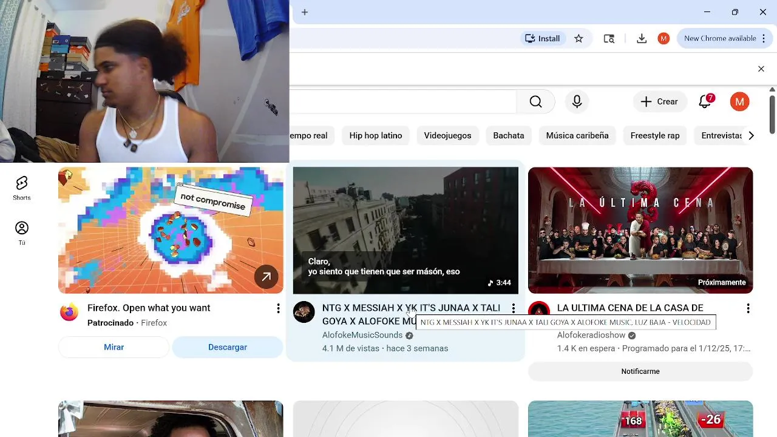Click the page vertical scrollbar thumb
The image size is (777, 437).
point(772,113)
